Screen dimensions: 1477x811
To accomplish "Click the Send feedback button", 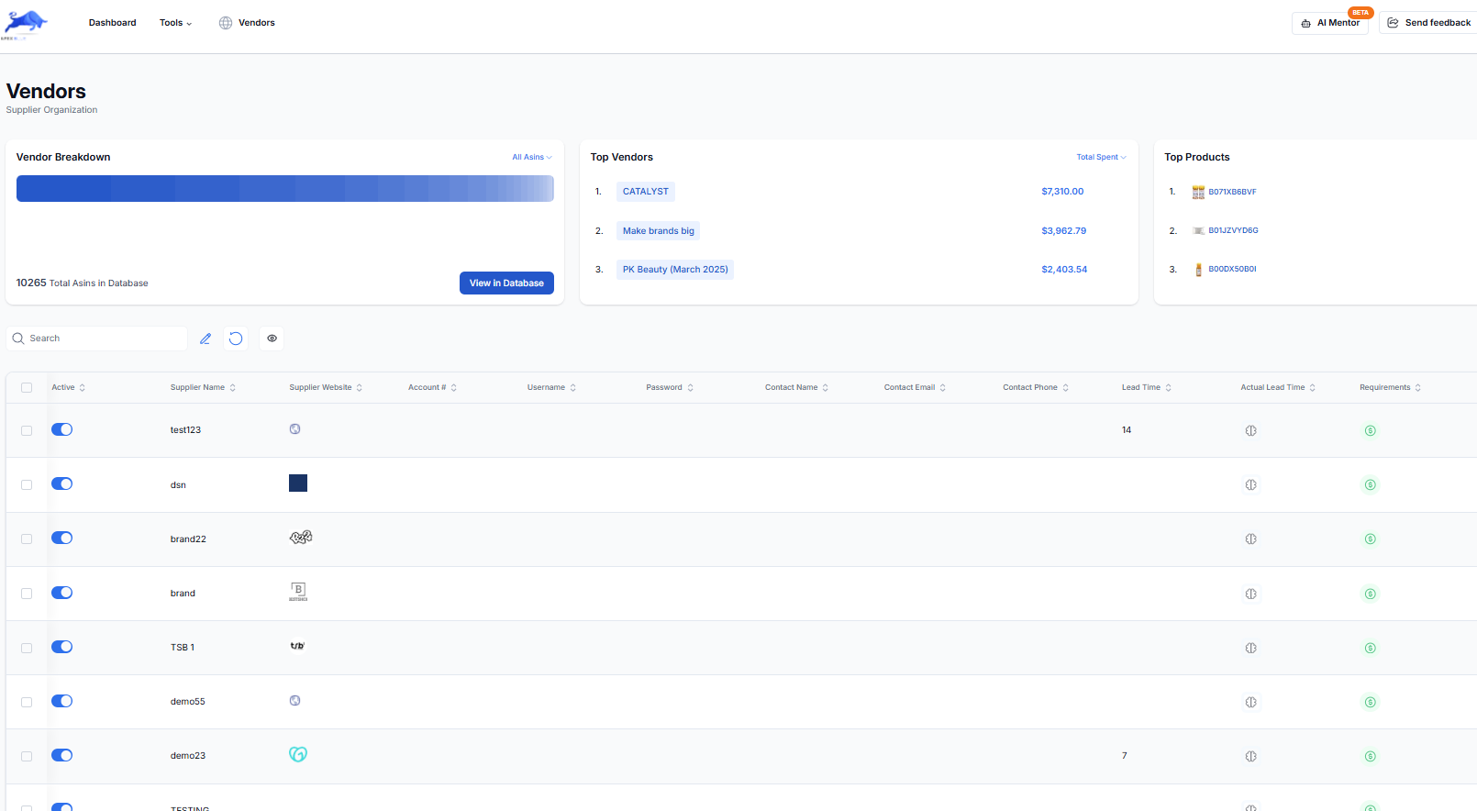I will tap(1429, 23).
